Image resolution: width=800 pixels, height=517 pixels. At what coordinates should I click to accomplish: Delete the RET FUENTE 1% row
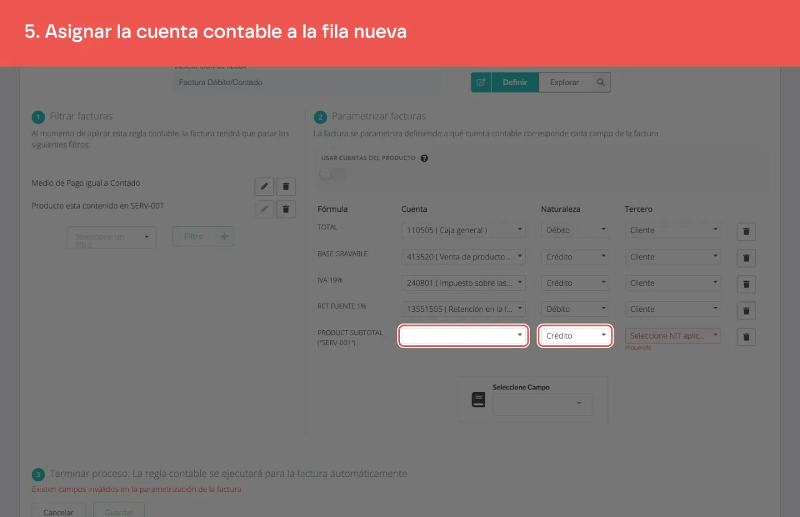click(746, 310)
